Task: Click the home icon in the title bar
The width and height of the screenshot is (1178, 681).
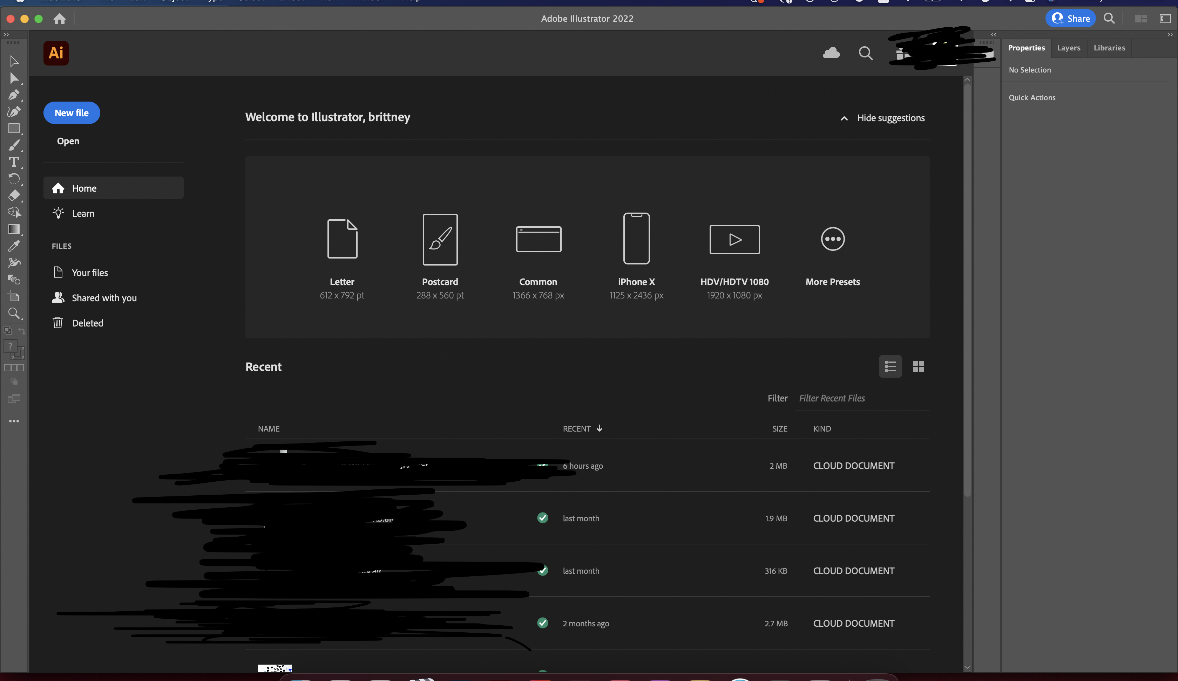Action: 59,19
